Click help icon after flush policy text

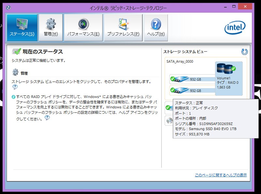pyautogui.click(x=47, y=118)
